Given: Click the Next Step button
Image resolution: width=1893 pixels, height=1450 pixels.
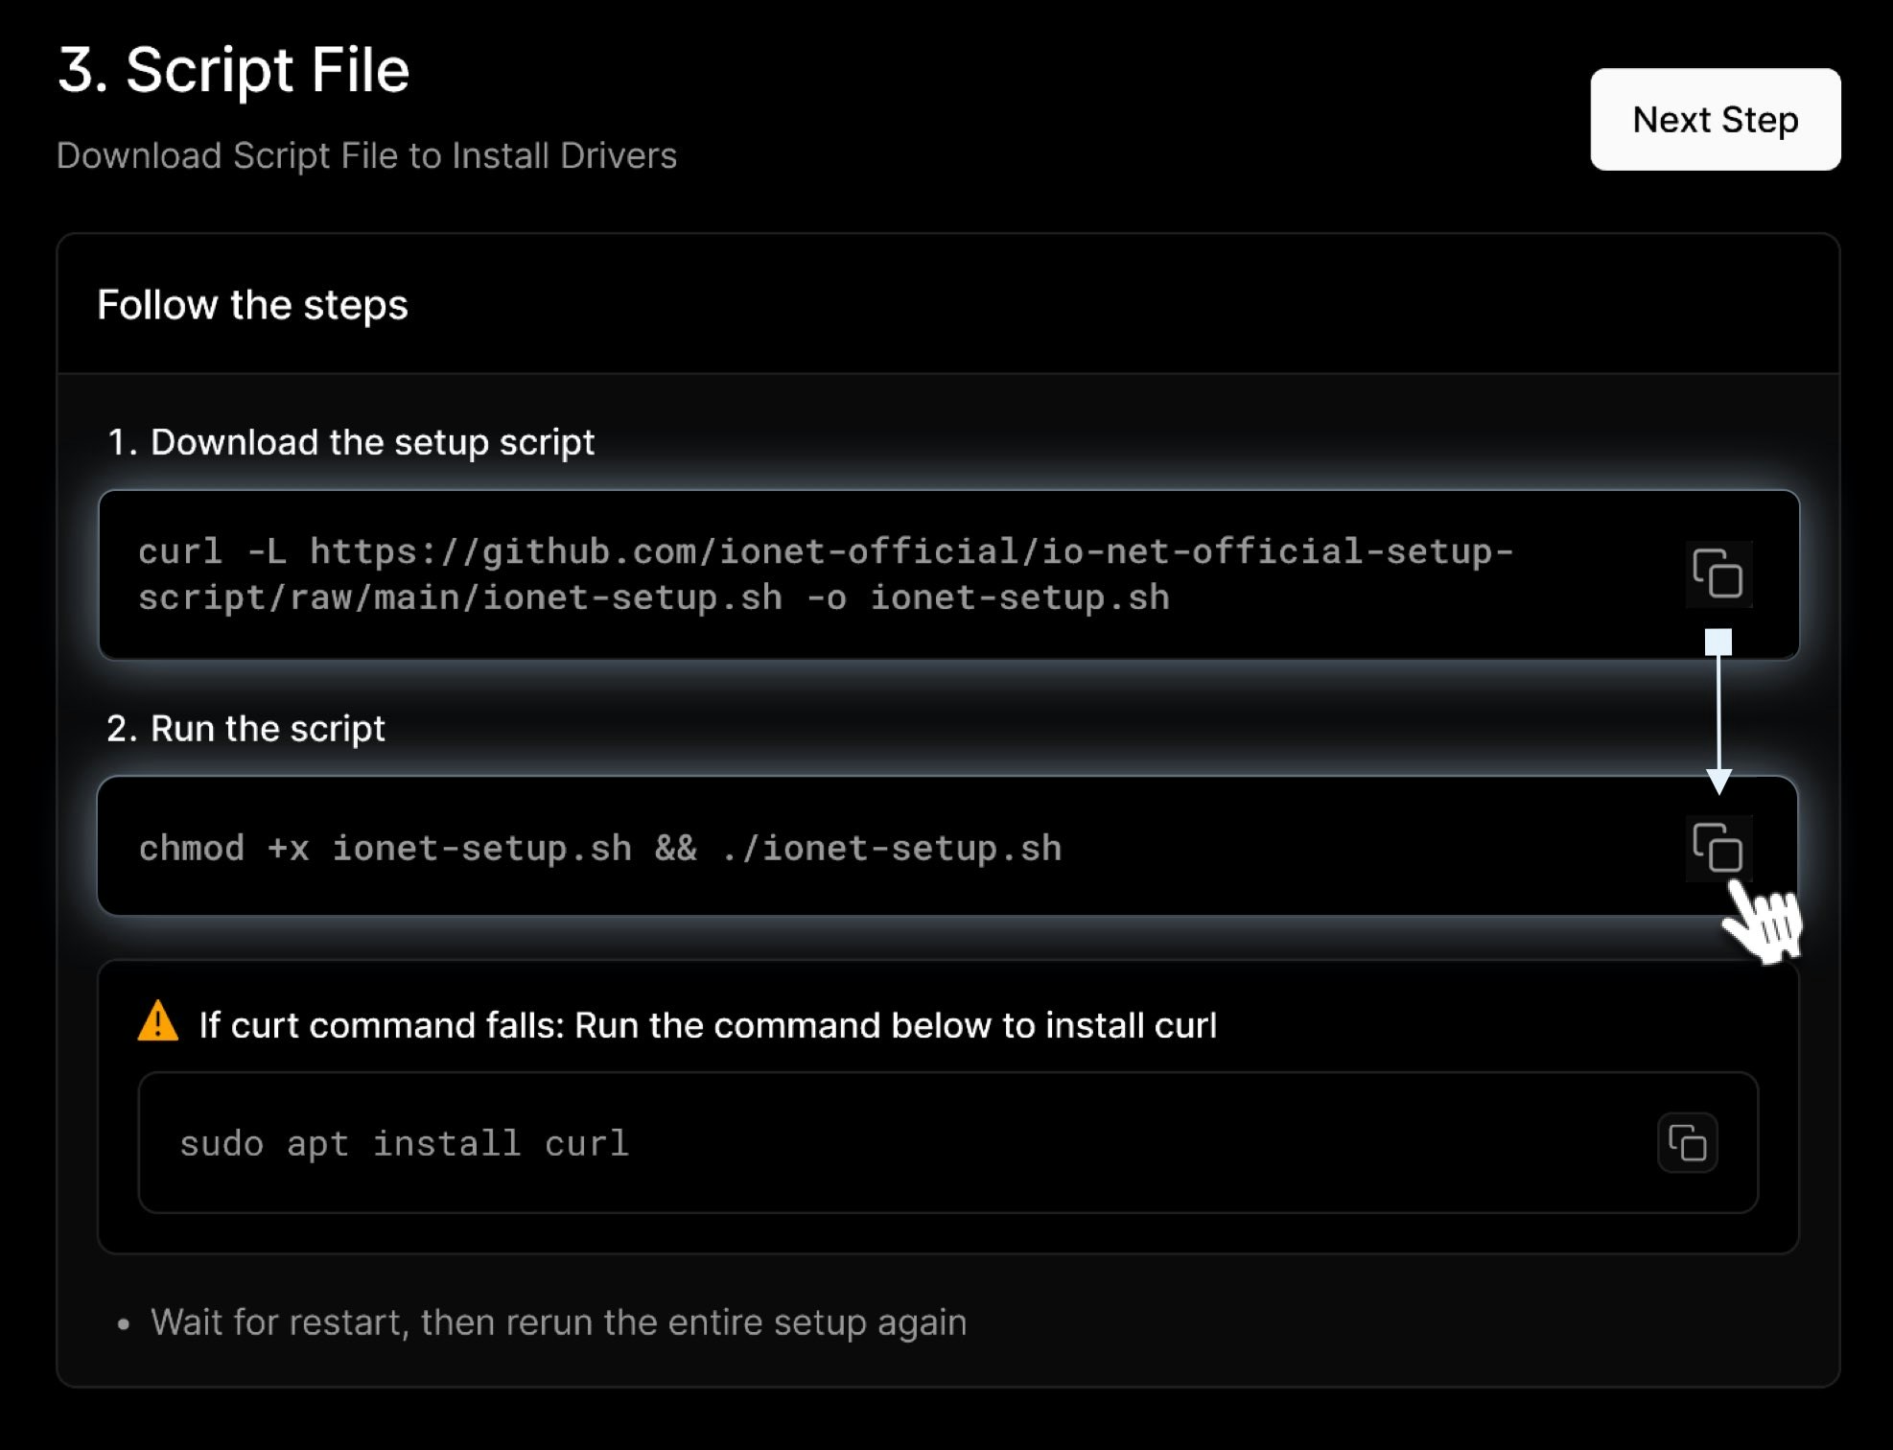Looking at the screenshot, I should [1715, 120].
